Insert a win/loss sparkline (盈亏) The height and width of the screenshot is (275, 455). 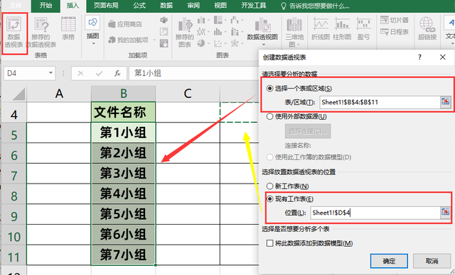click(x=363, y=28)
